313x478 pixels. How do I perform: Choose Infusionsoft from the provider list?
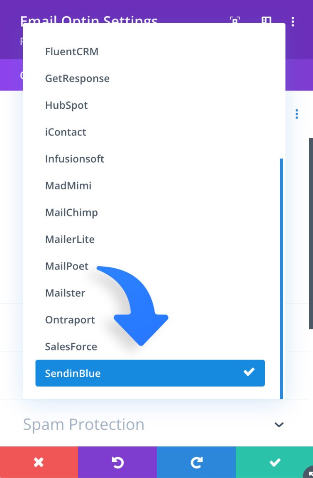click(x=75, y=159)
